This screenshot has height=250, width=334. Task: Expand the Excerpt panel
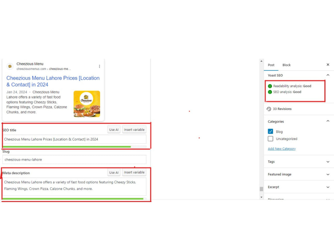(328, 187)
